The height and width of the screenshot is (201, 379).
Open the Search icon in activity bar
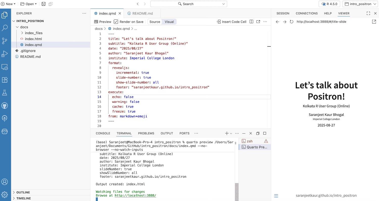(5, 28)
